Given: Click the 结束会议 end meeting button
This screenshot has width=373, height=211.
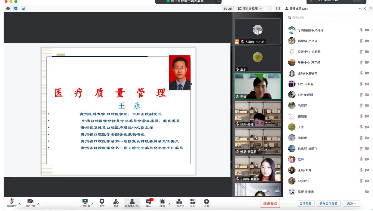Looking at the screenshot, I should click(270, 203).
